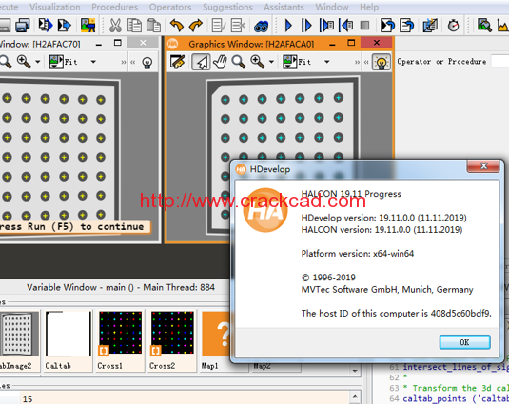The height and width of the screenshot is (404, 509).
Task: Maximize Graphics Window H2AFAC70
Action: tap(118, 43)
